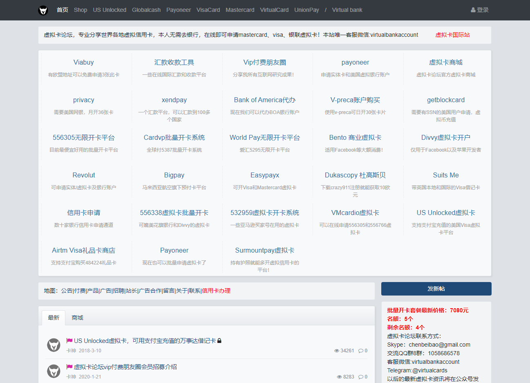Open 556338虚拟卡批量开卡 link
530x383 pixels.
point(174,213)
